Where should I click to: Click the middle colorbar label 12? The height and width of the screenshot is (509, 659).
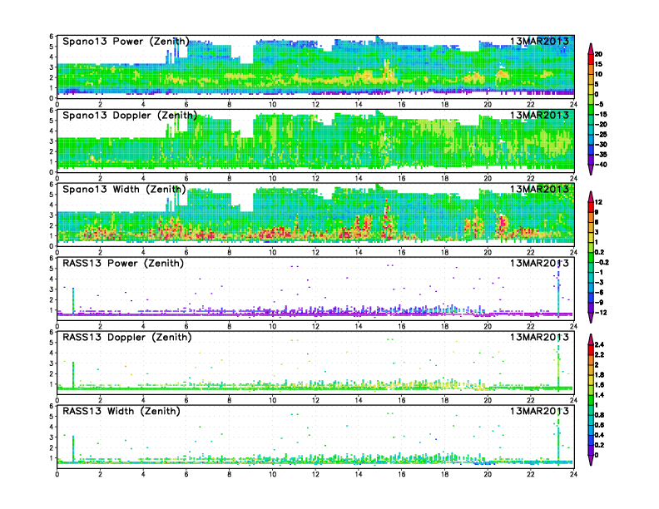pyautogui.click(x=598, y=202)
